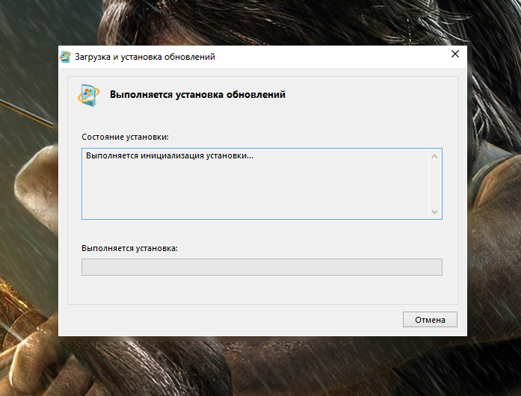
Task: Click the update installer icon in title bar
Action: coord(66,57)
